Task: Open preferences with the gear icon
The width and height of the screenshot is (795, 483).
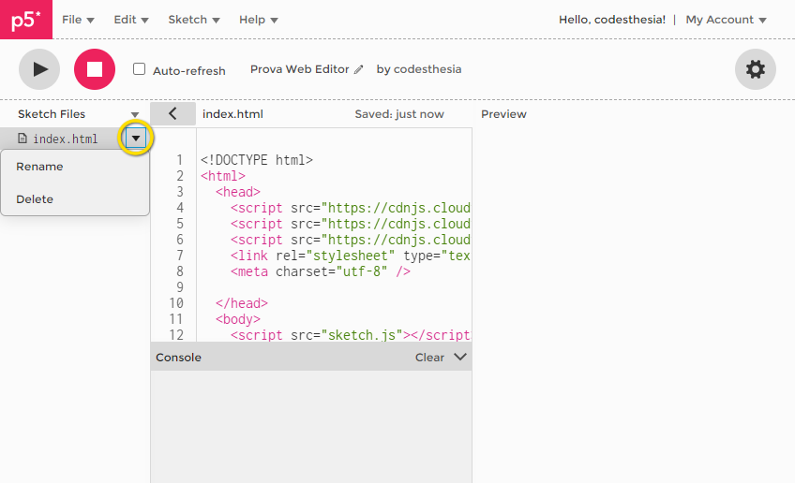Action: [756, 69]
